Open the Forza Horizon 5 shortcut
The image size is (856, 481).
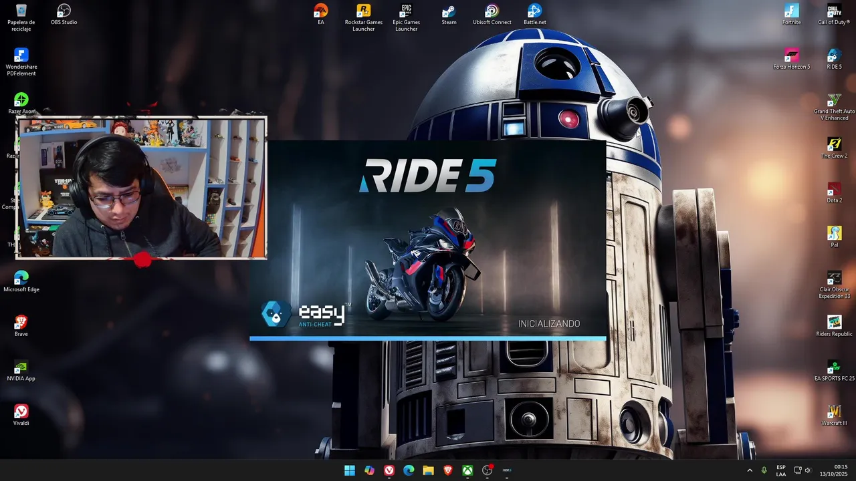[x=792, y=59]
